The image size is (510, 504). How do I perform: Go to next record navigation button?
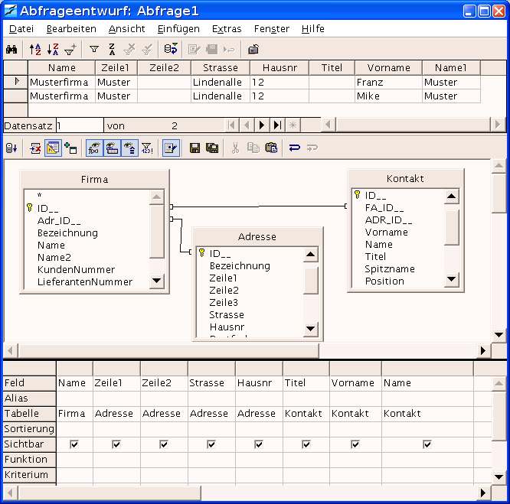pos(262,125)
